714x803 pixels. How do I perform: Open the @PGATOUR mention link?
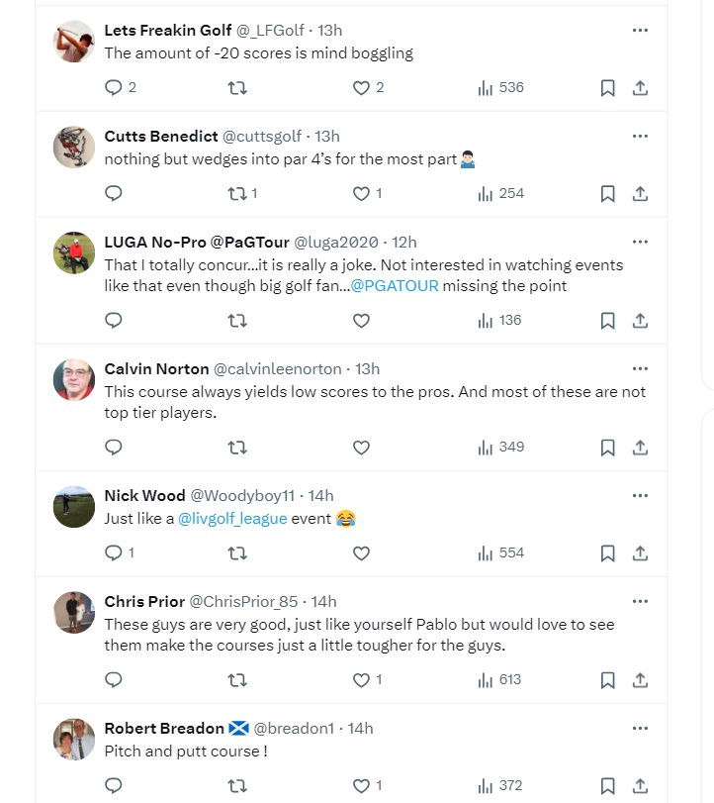click(x=395, y=287)
